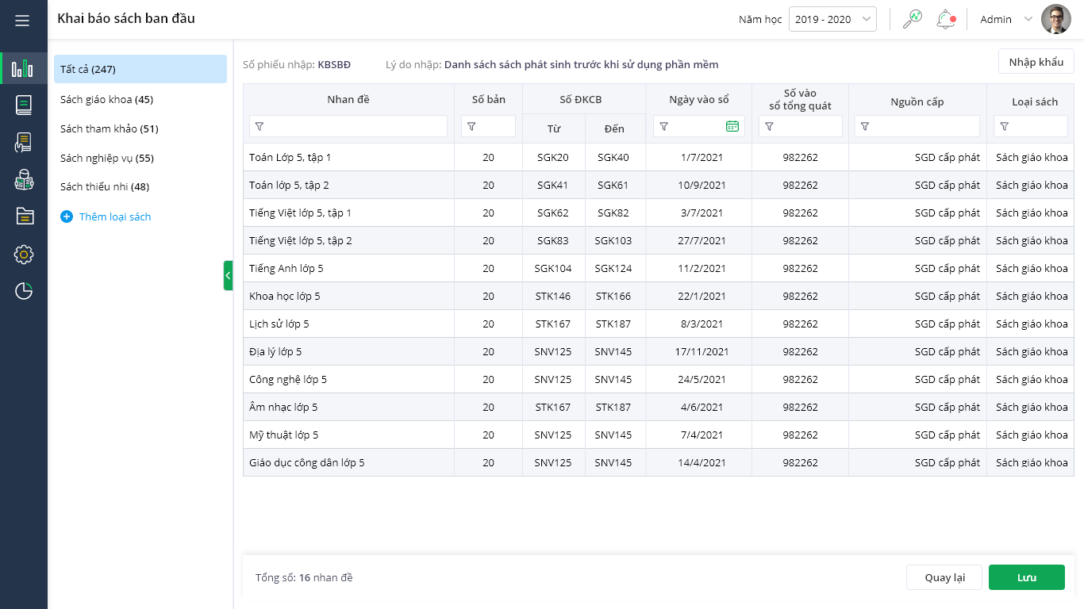Open the pie chart reports icon
This screenshot has width=1084, height=609.
(23, 291)
